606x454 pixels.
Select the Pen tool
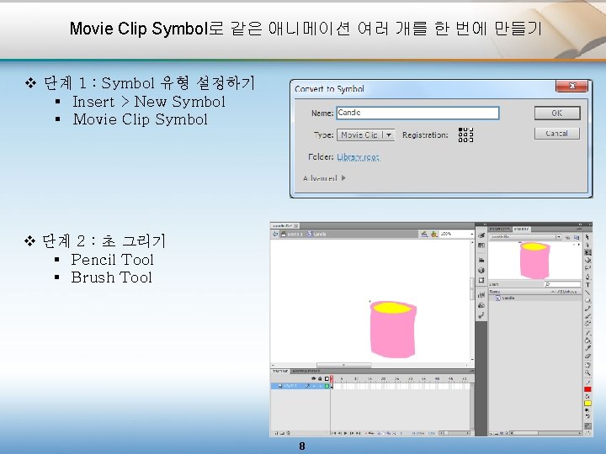[587, 277]
